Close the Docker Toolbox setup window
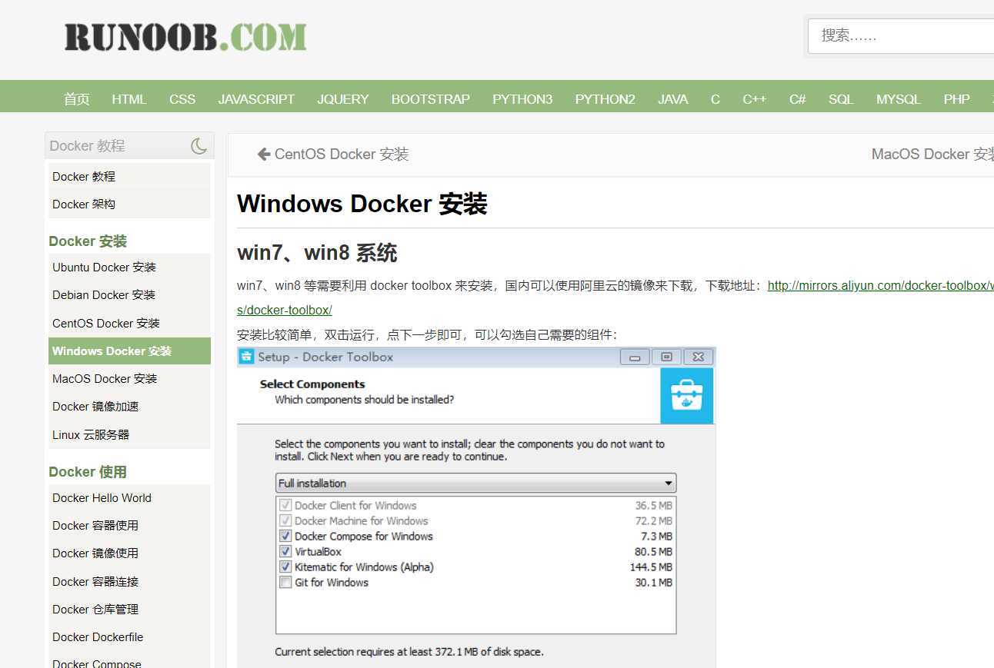The height and width of the screenshot is (668, 994). (x=698, y=357)
